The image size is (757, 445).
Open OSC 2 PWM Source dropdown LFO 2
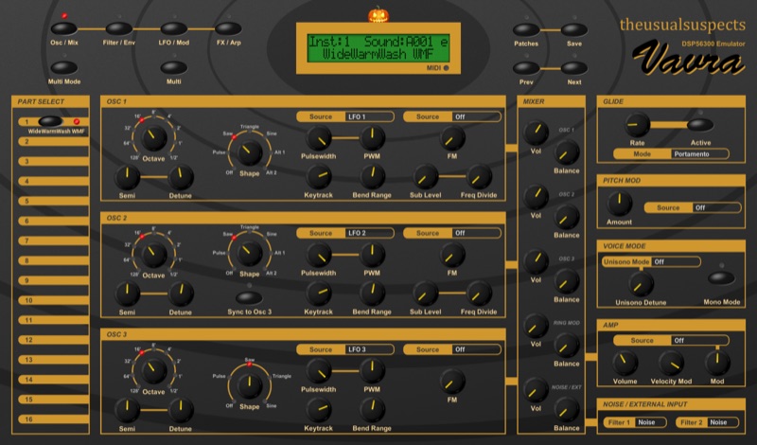[345, 233]
